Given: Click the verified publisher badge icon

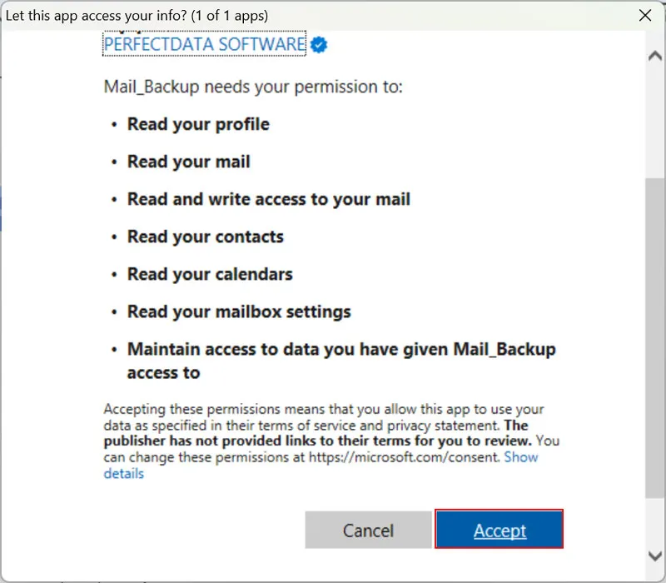Looking at the screenshot, I should (319, 44).
